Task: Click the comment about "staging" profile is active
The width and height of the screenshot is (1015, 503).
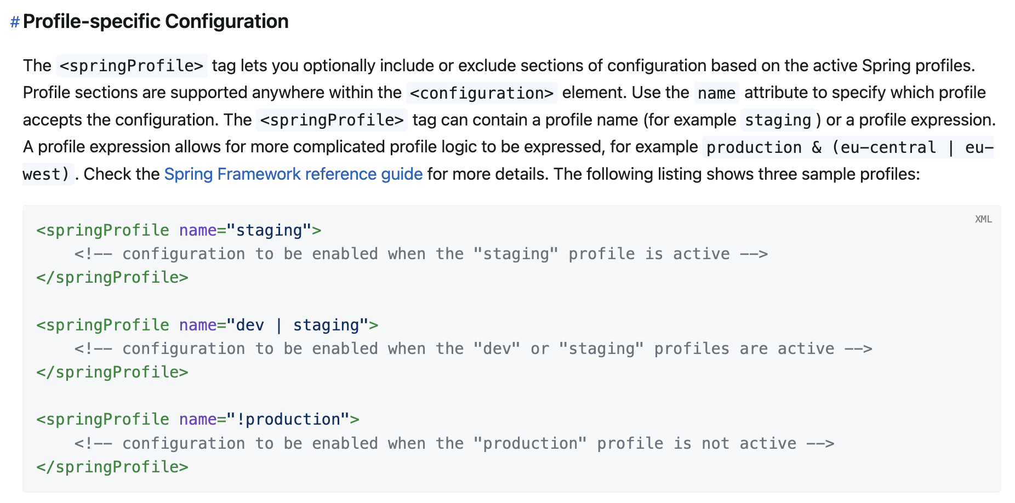Action: 421,254
